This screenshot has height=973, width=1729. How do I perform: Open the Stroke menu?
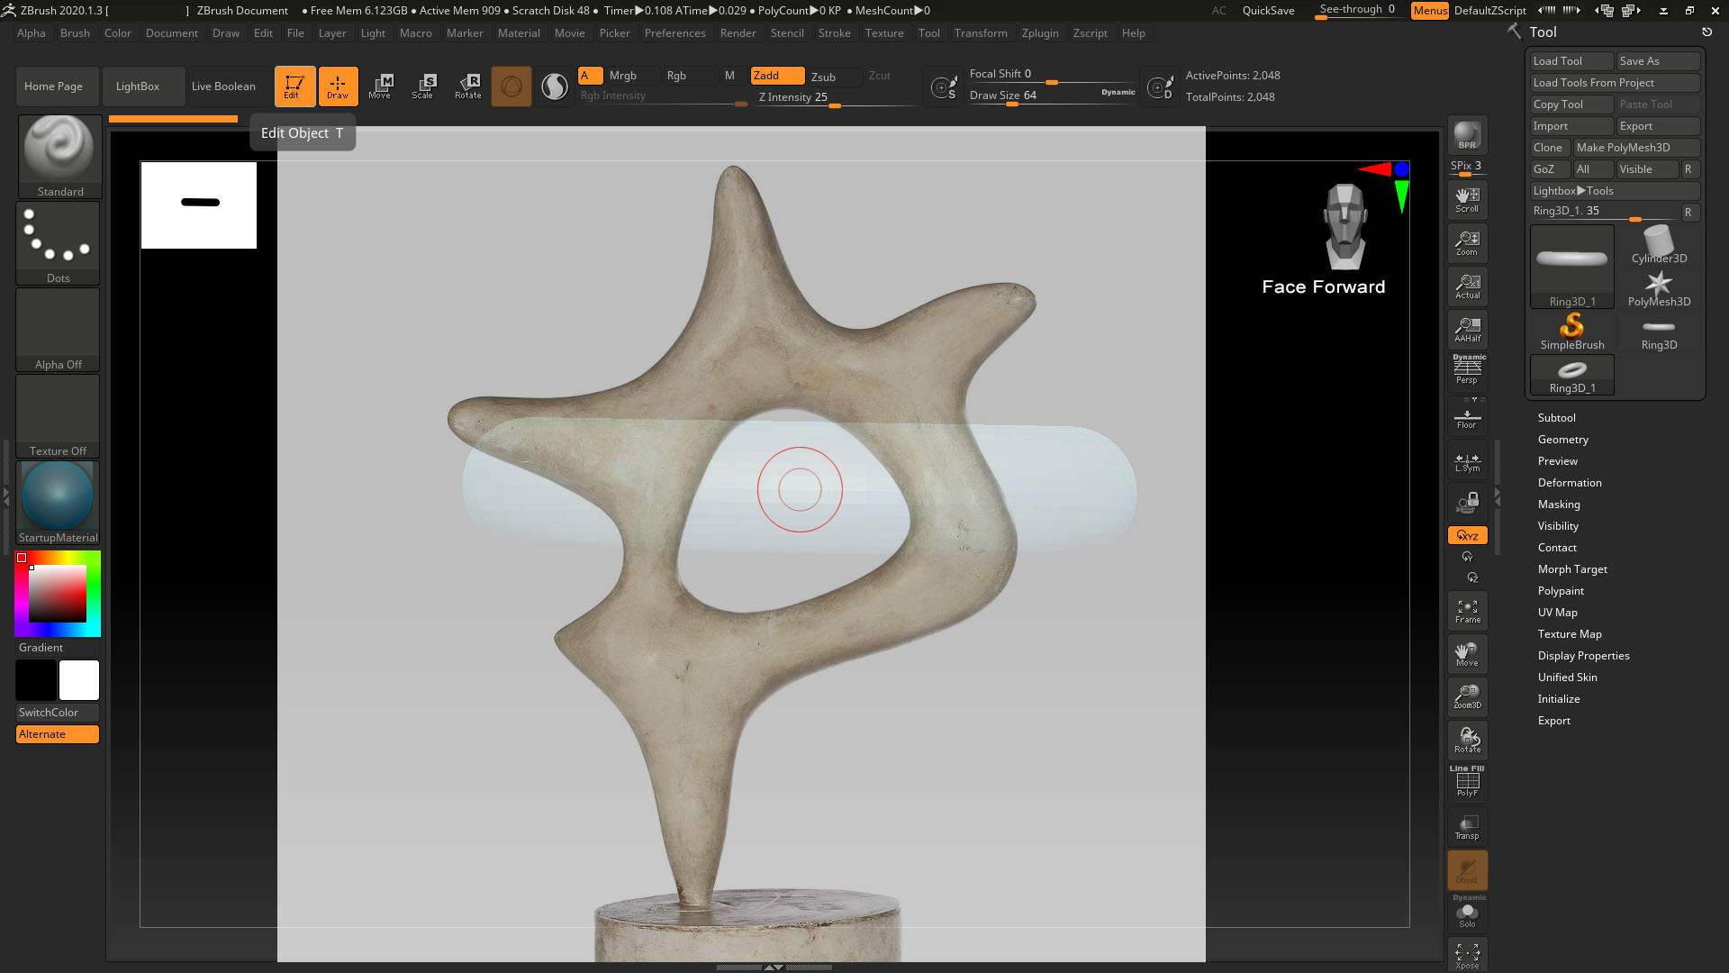click(834, 33)
